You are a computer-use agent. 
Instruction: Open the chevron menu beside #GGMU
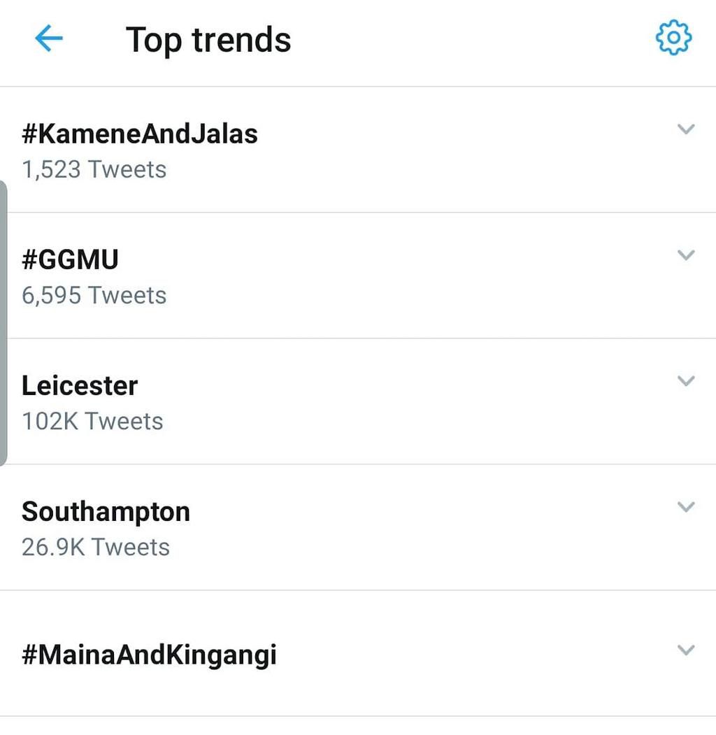[686, 255]
